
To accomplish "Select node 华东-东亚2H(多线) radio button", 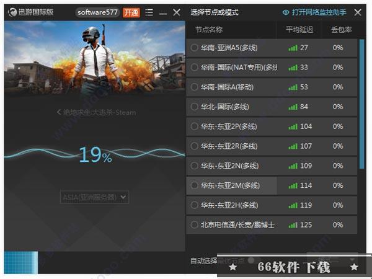I will 194,205.
